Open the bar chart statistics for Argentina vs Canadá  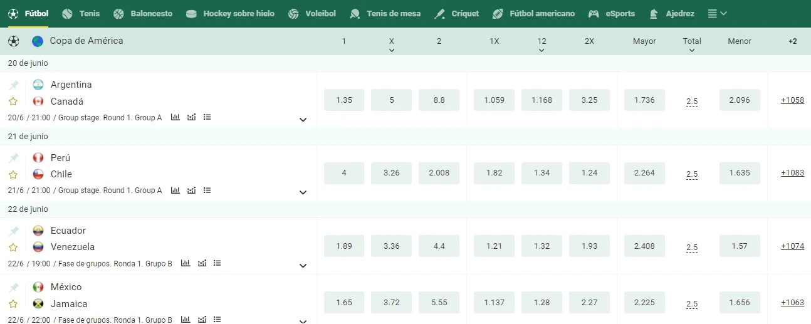click(175, 117)
